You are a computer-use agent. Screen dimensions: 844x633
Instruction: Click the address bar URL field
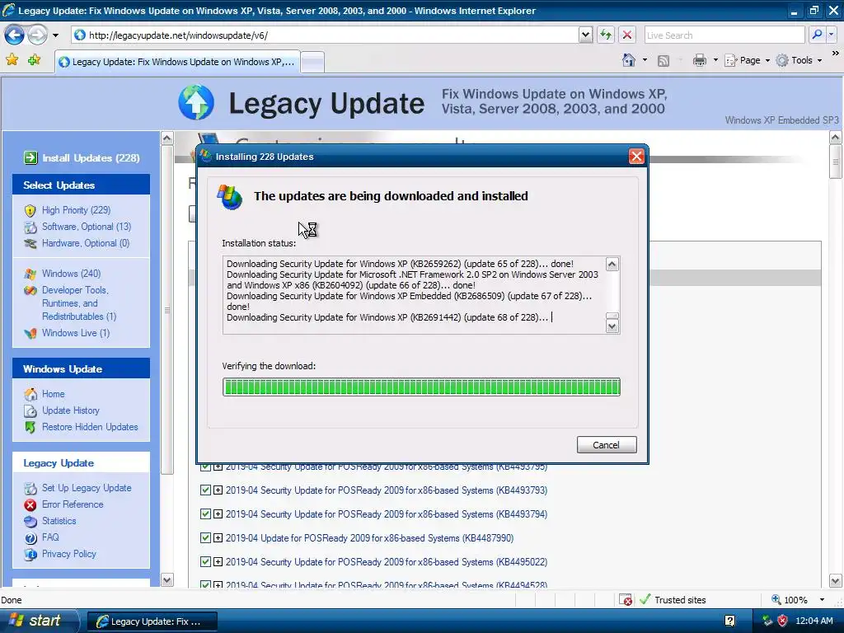(x=325, y=35)
